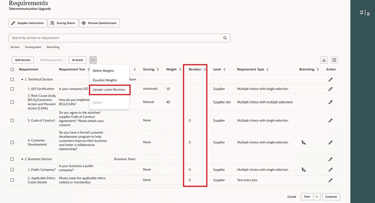
Task: Open the Save button dropdown arrow
Action: click(317, 197)
